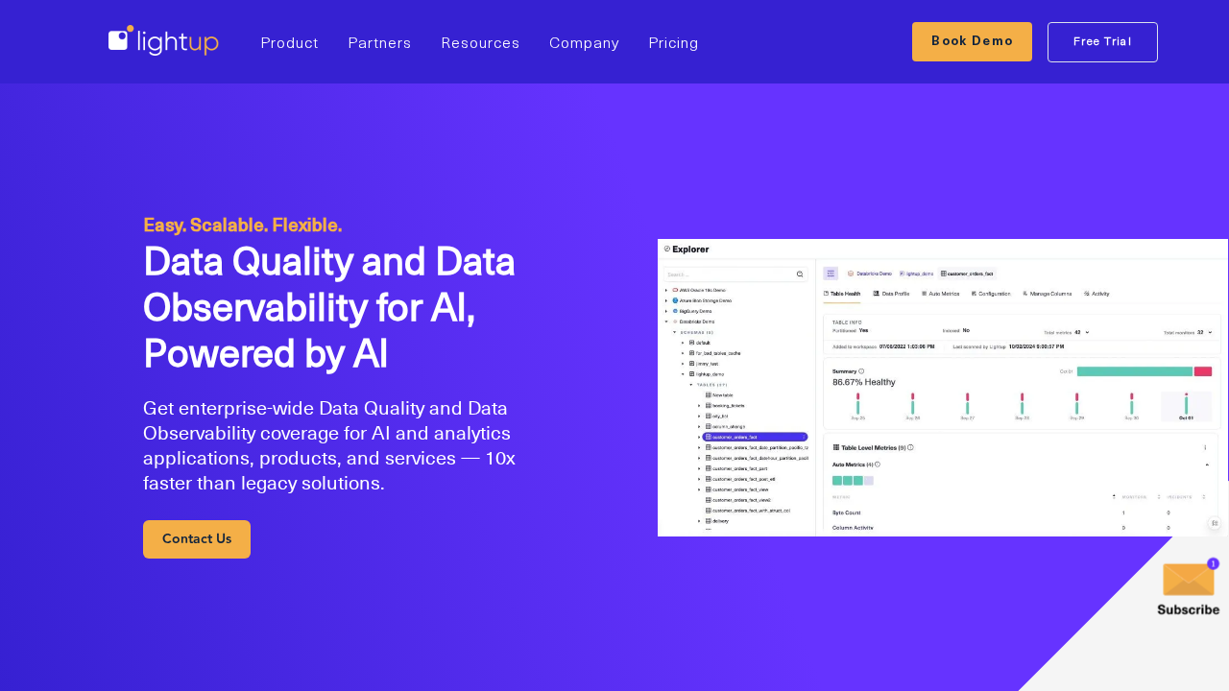Click the Lightup logo in the header
Viewport: 1229px width, 691px height.
click(x=163, y=41)
